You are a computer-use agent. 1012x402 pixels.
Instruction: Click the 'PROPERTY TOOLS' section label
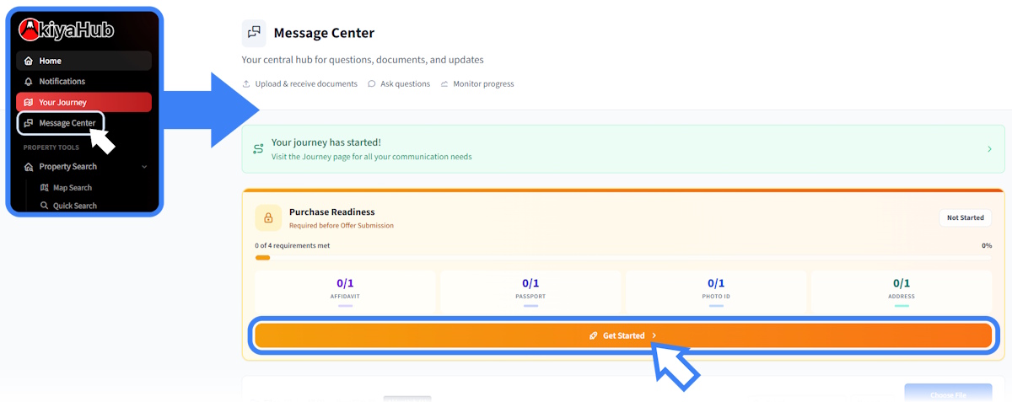(x=51, y=147)
